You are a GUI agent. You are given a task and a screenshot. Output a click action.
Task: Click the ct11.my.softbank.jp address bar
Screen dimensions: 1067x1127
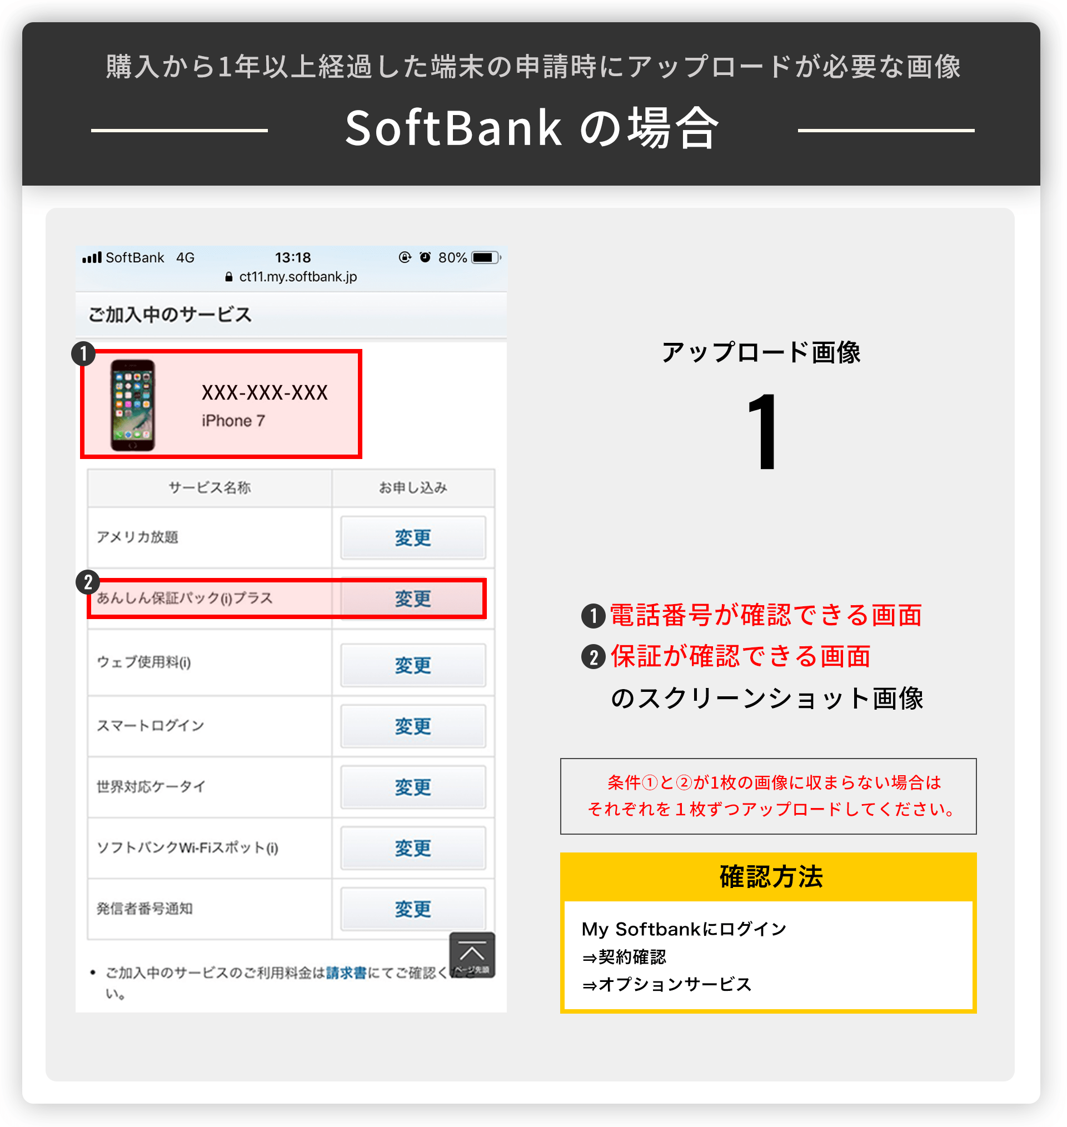pos(291,276)
